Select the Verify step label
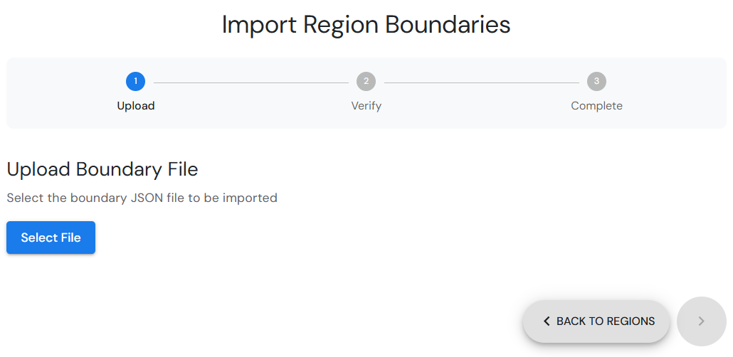 tap(366, 106)
